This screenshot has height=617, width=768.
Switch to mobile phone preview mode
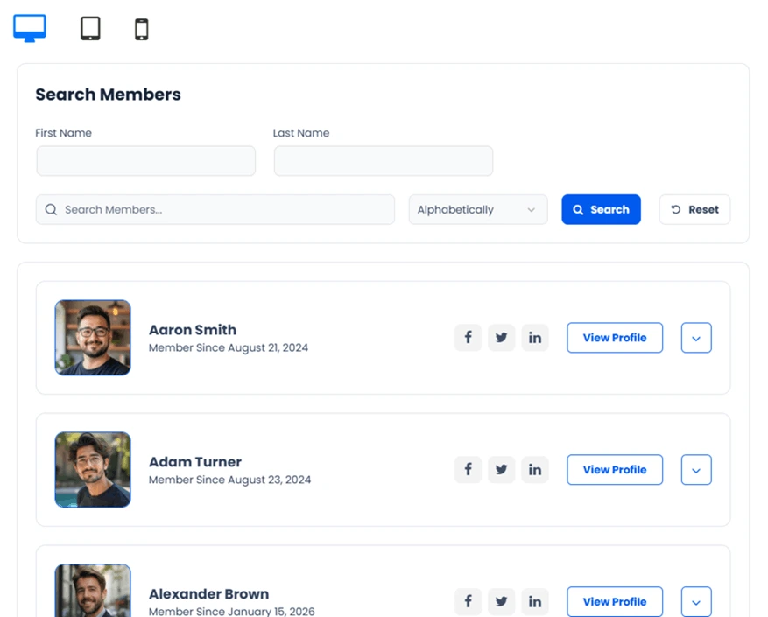click(142, 29)
